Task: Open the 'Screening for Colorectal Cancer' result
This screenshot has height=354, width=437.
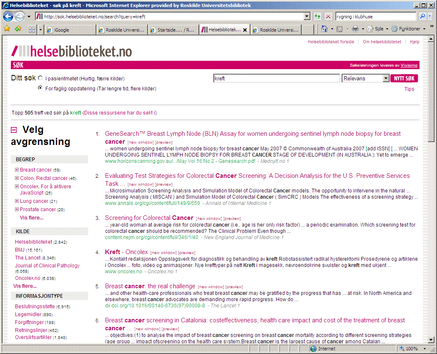Action: [149, 218]
